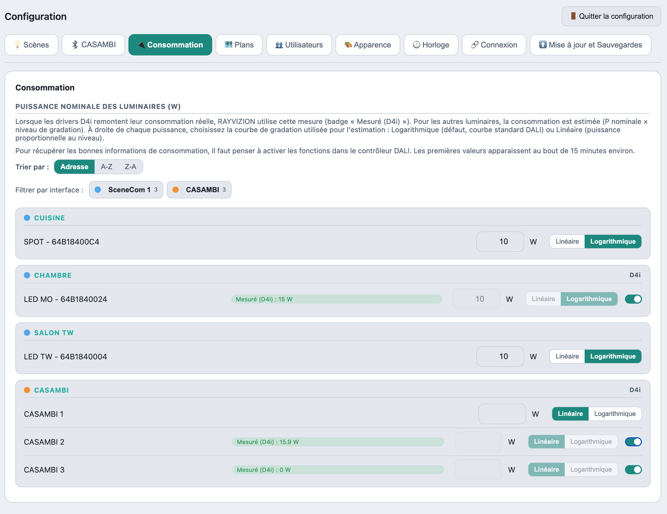667x514 pixels.
Task: Click wattage field for CASAMBI 1
Action: point(502,414)
